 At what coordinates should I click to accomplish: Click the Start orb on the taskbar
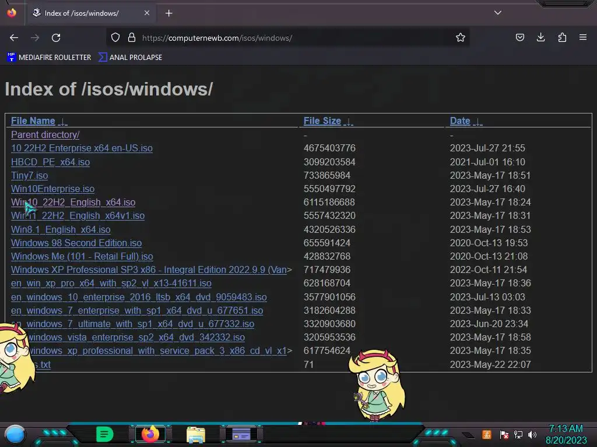pos(15,434)
